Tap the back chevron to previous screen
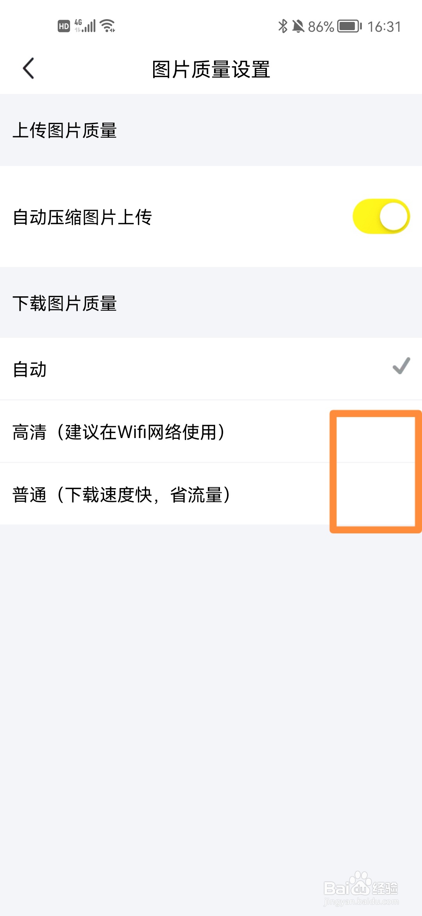Viewport: 422px width, 916px height. click(x=28, y=68)
